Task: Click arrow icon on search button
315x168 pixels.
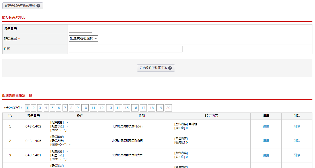Action: coord(170,68)
